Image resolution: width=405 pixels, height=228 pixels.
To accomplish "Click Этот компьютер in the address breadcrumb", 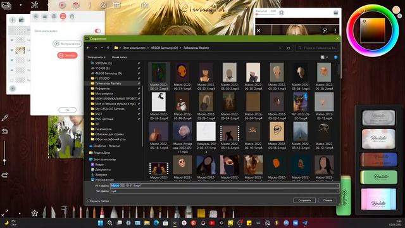I will pos(134,48).
